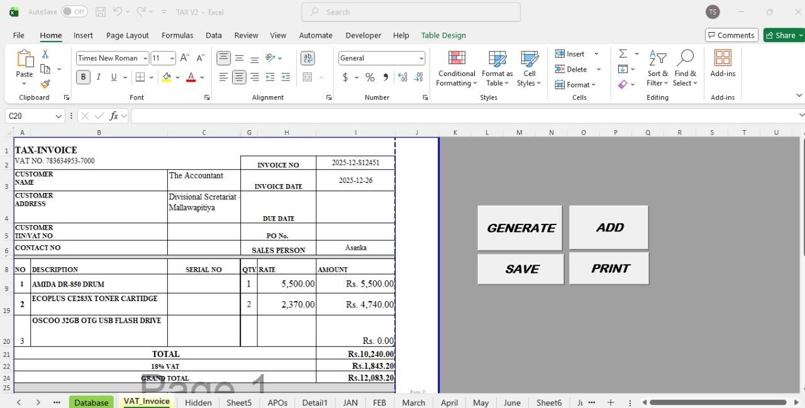This screenshot has width=805, height=408.
Task: Apply Percent Style format
Action: point(370,77)
